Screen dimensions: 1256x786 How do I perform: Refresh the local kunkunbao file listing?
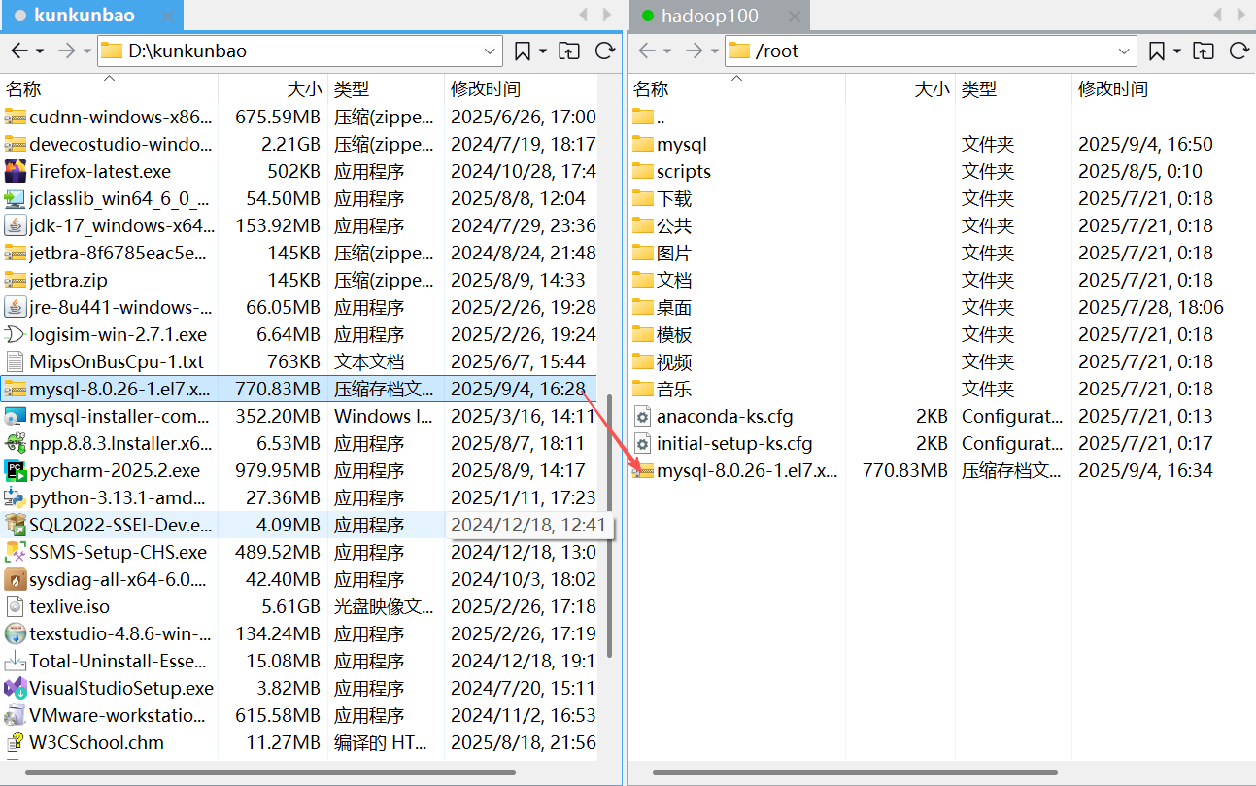click(604, 51)
